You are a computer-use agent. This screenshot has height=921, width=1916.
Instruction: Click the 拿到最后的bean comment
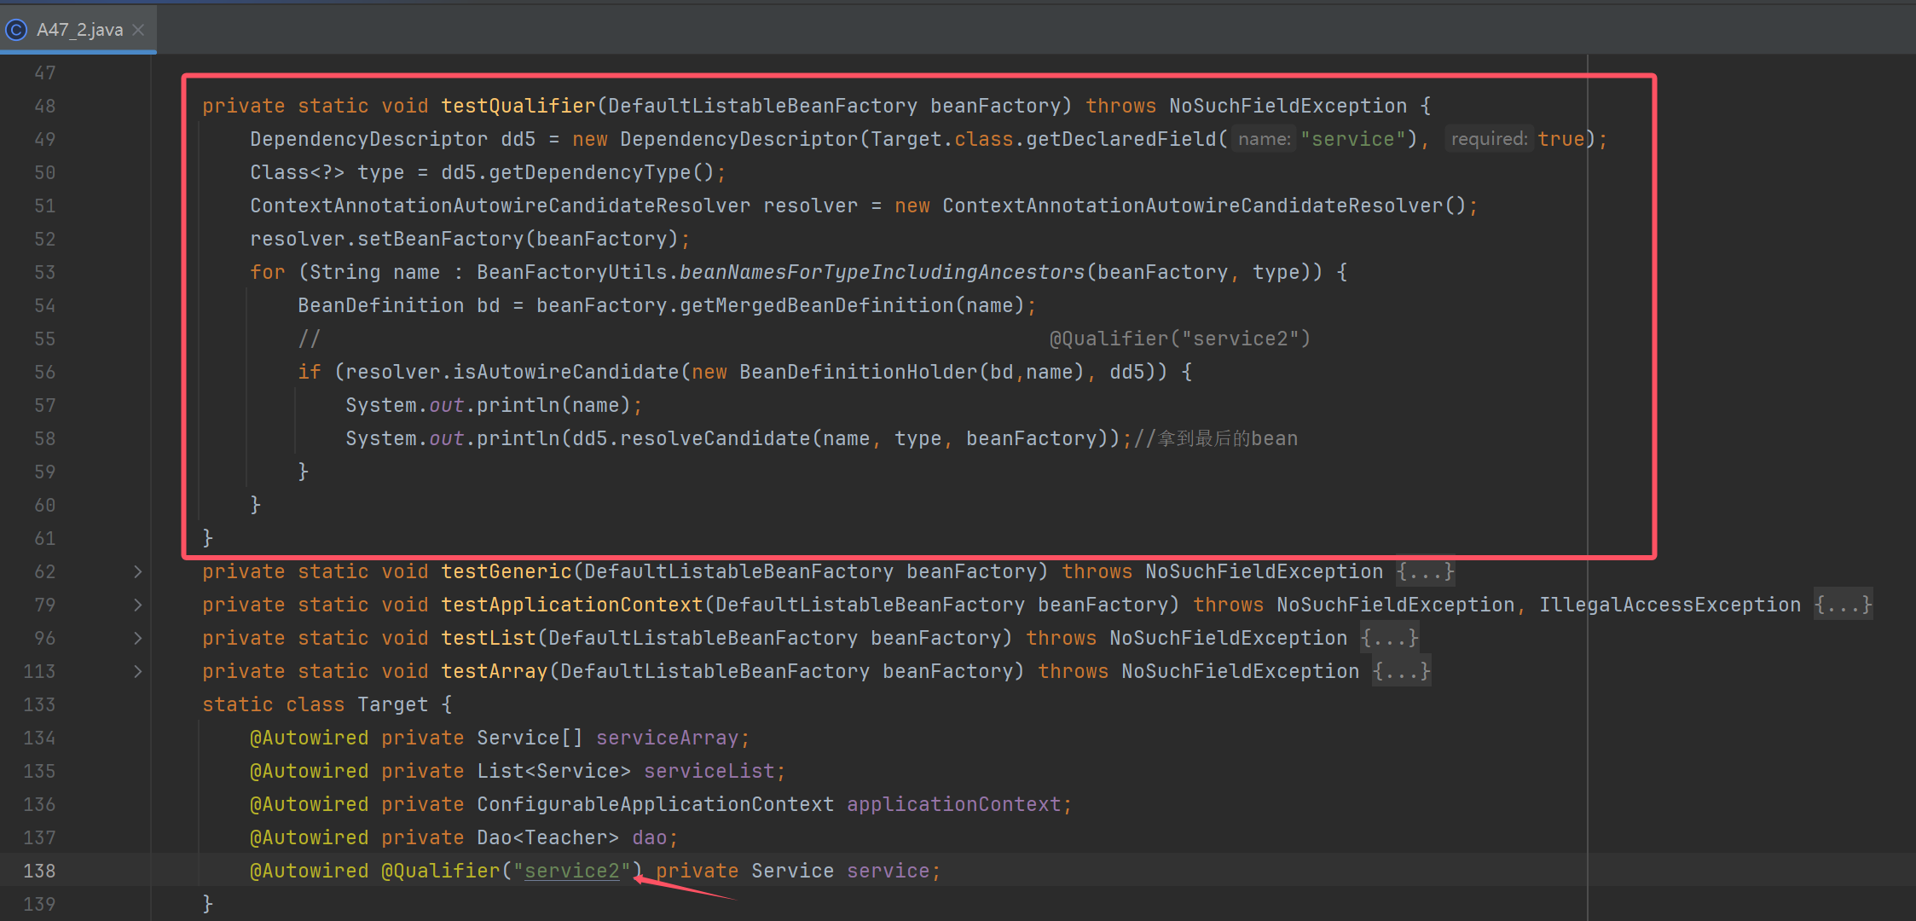click(1216, 438)
